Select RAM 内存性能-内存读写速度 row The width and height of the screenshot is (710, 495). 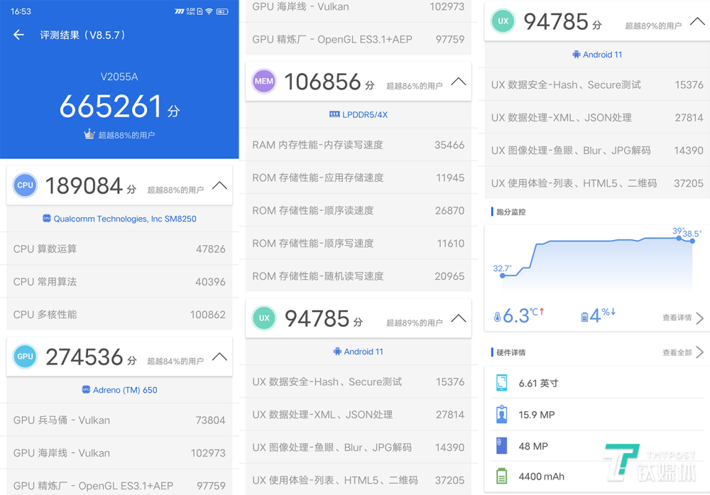[359, 144]
